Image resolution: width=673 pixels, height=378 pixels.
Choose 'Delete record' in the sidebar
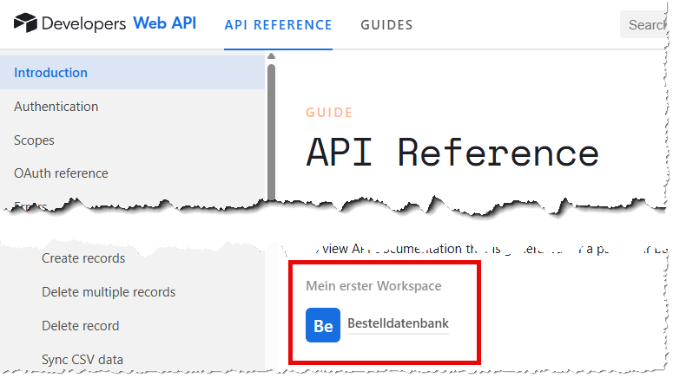pyautogui.click(x=80, y=326)
